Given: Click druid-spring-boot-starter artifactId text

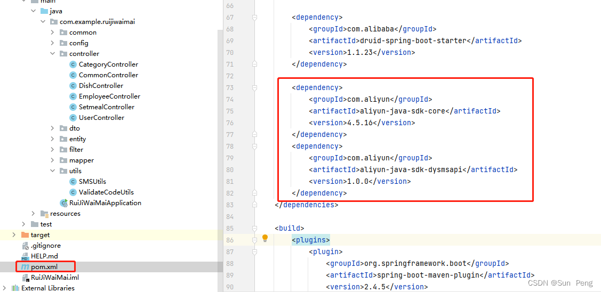Looking at the screenshot, I should pyautogui.click(x=413, y=41).
